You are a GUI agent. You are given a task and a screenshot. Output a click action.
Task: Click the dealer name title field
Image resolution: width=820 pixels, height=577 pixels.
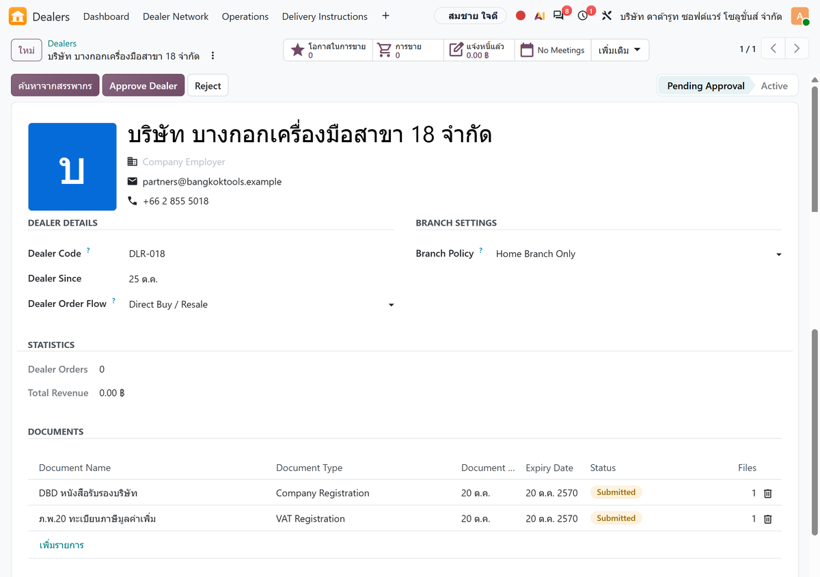tap(310, 135)
